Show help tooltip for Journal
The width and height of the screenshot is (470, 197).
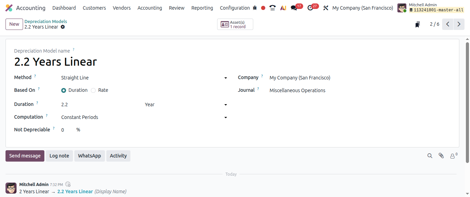click(258, 89)
